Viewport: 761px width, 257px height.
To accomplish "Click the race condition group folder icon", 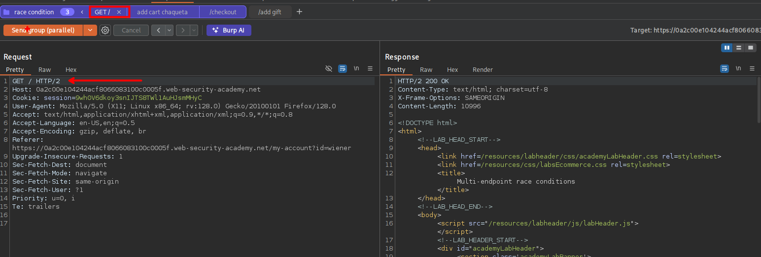I will 7,12.
